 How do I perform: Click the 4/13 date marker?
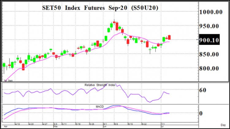pyautogui.click(x=17, y=124)
